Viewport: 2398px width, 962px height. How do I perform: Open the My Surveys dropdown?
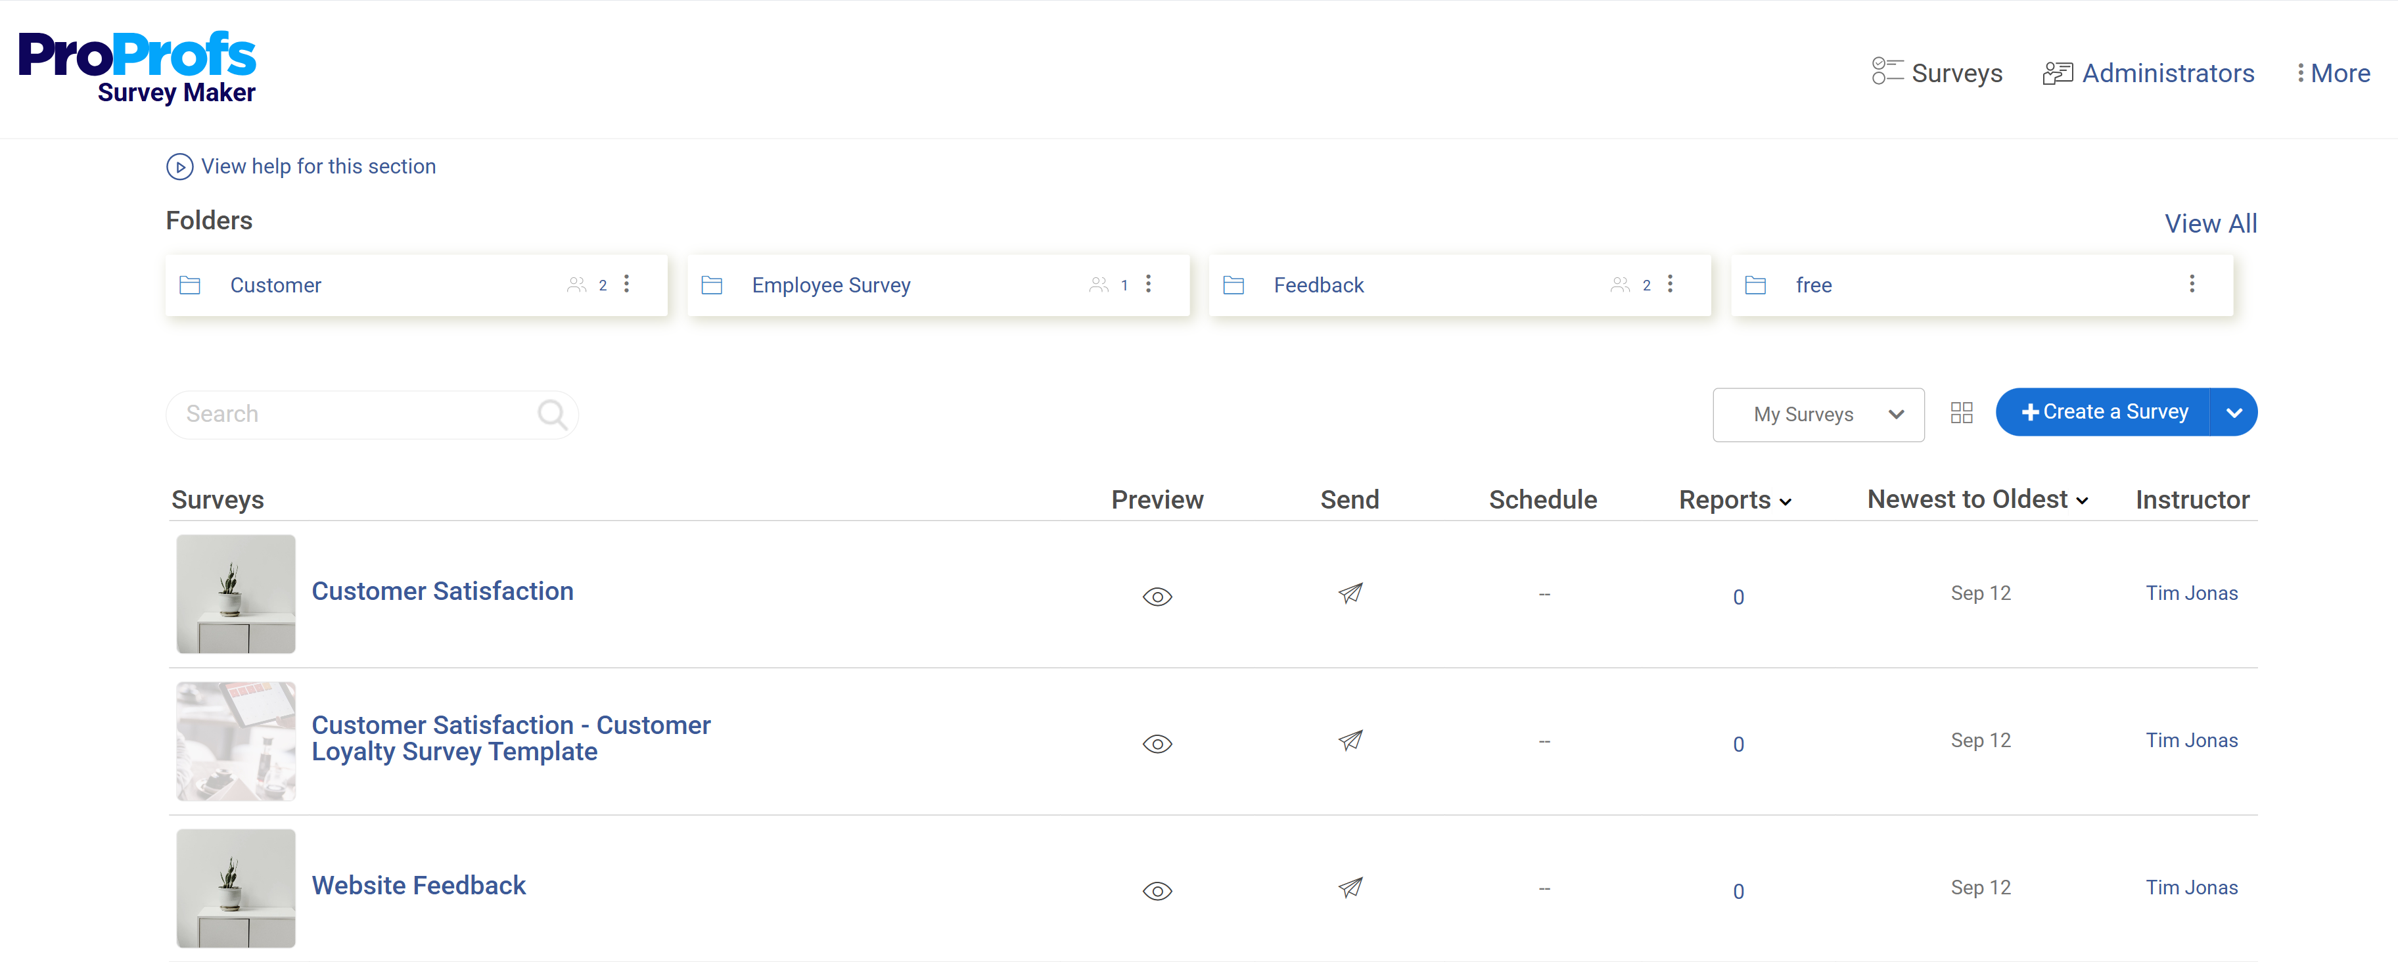(x=1817, y=414)
